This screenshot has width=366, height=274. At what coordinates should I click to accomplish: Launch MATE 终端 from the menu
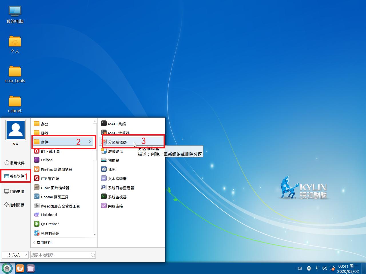(117, 124)
